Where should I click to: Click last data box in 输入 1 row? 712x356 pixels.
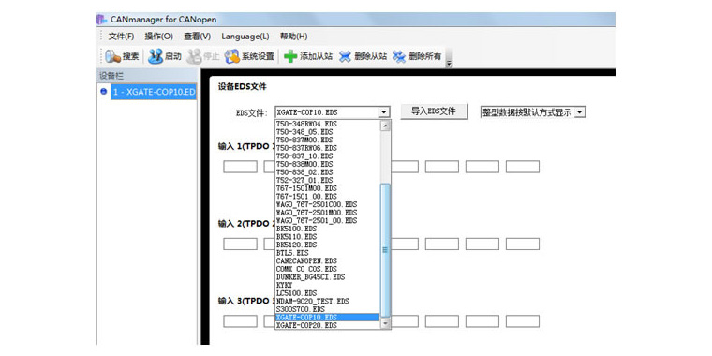coord(523,167)
